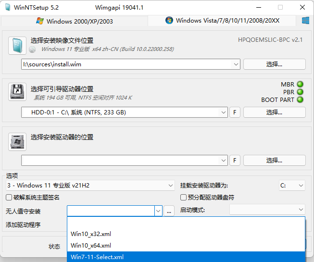
Task: Click 选择... button for boot drive
Action: click(x=275, y=112)
